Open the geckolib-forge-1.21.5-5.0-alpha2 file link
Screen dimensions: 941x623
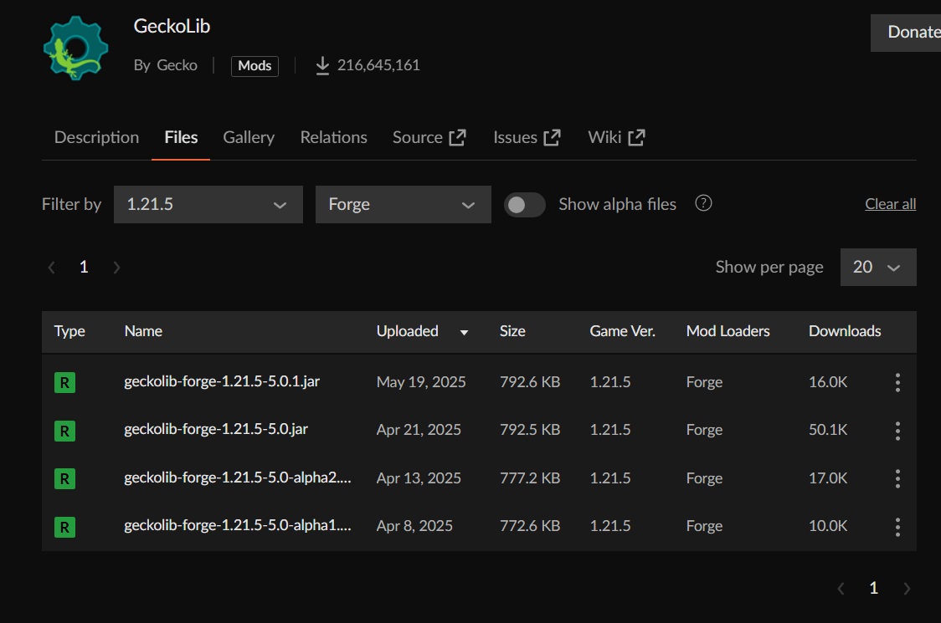click(238, 477)
